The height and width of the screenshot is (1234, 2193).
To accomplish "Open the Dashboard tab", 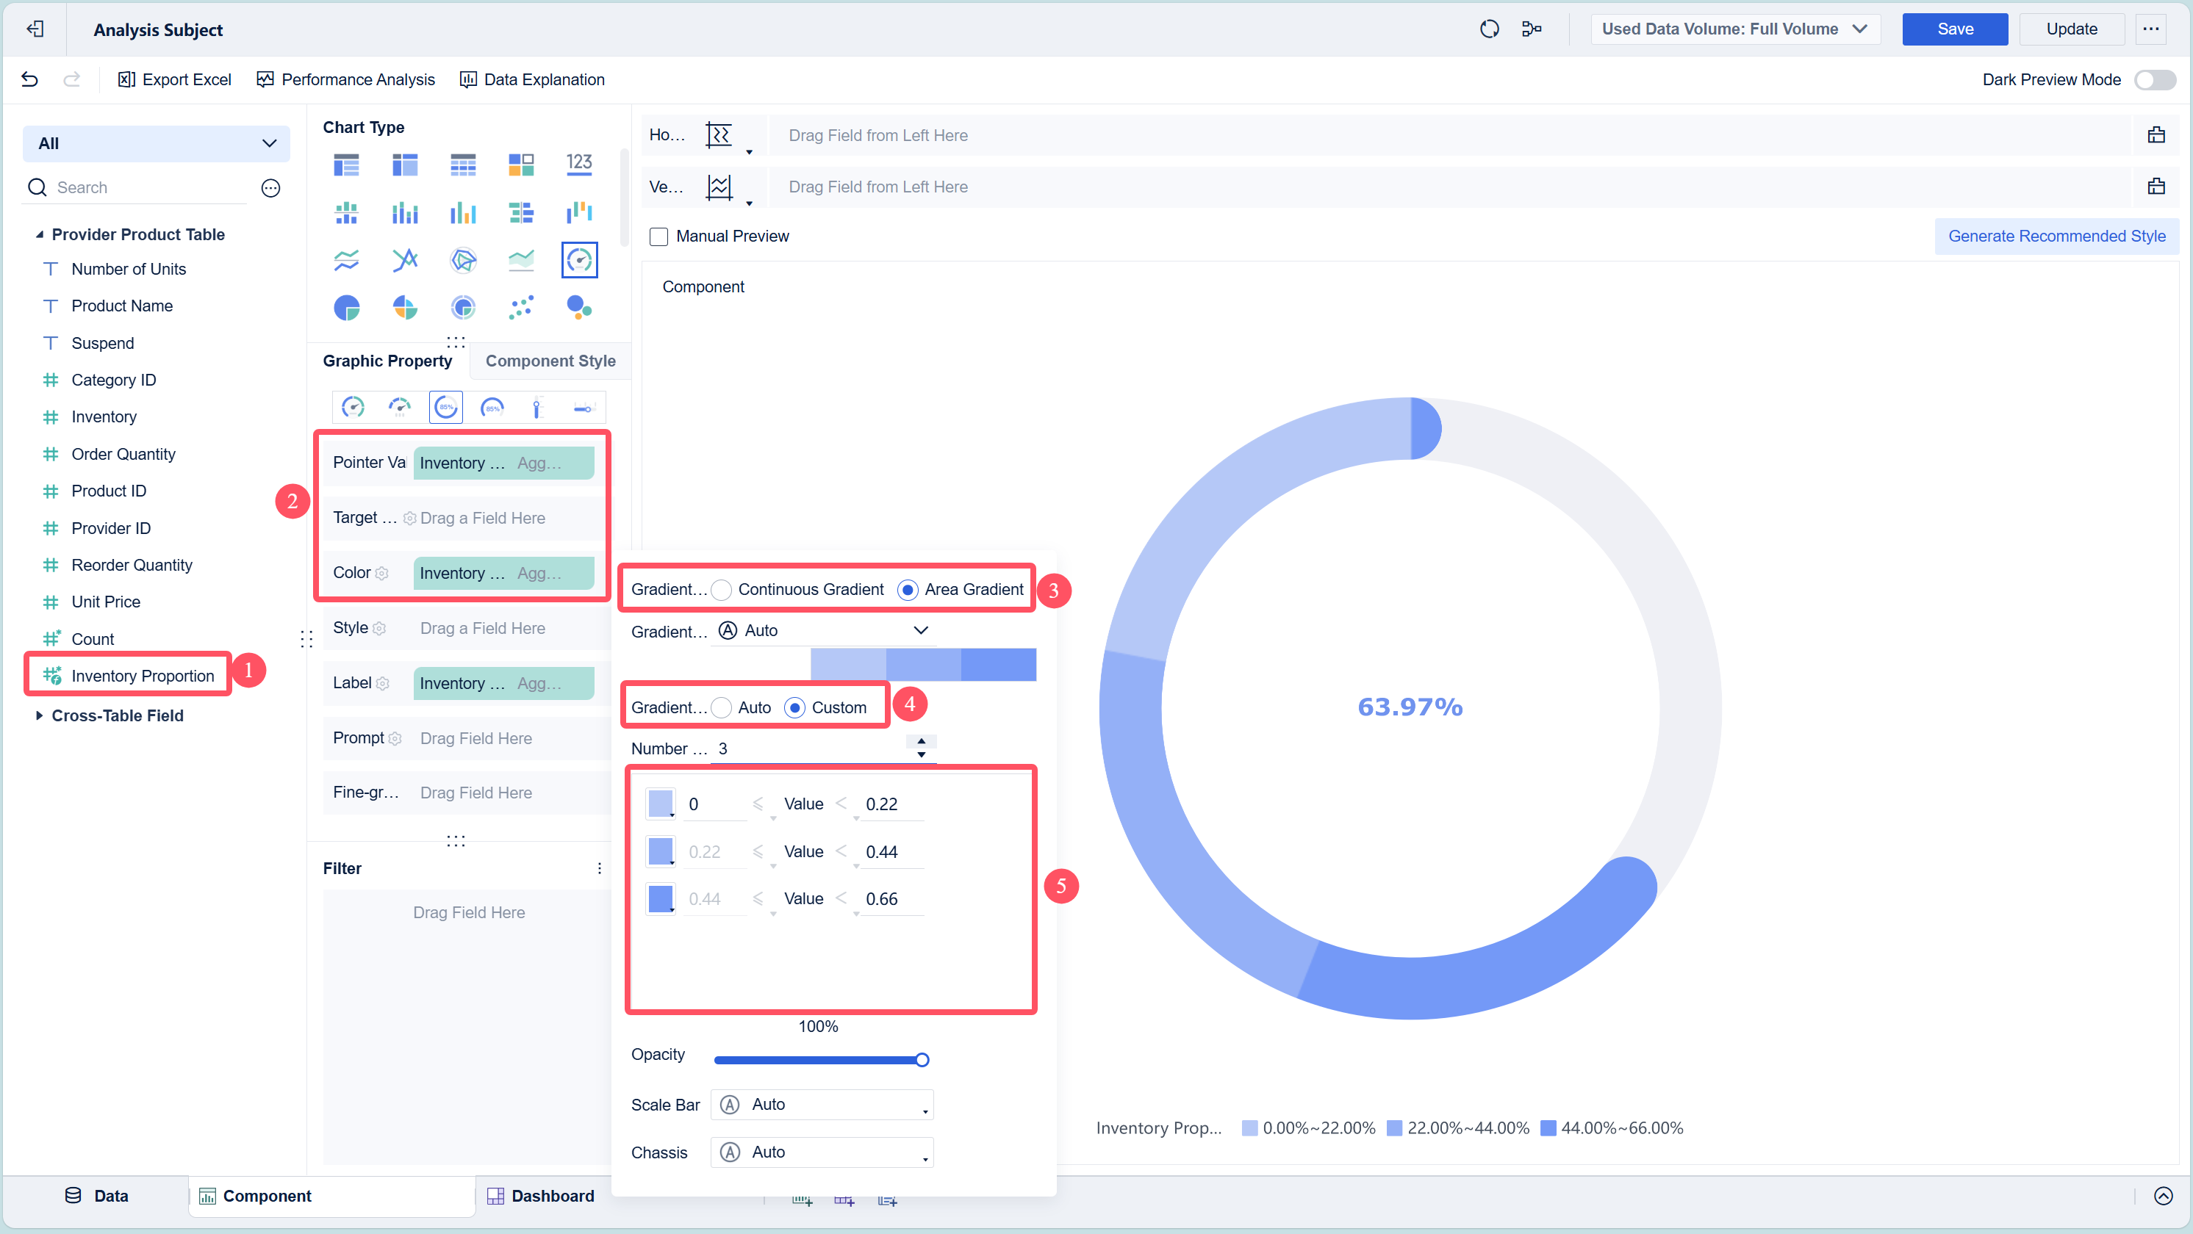I will click(541, 1196).
